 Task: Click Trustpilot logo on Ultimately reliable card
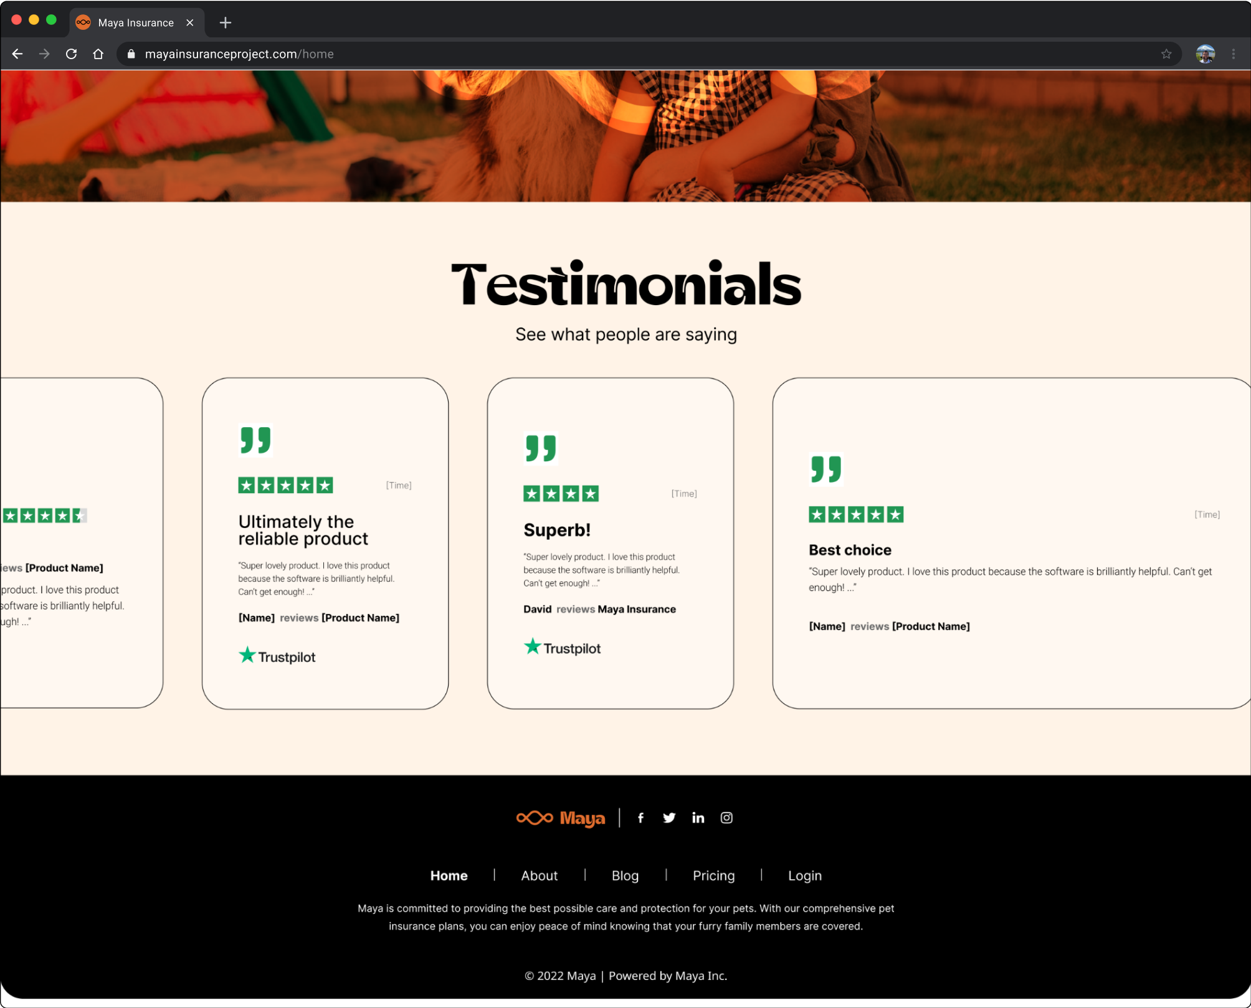coord(277,656)
